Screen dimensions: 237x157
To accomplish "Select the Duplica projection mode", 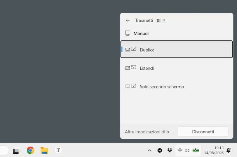I will [x=176, y=49].
